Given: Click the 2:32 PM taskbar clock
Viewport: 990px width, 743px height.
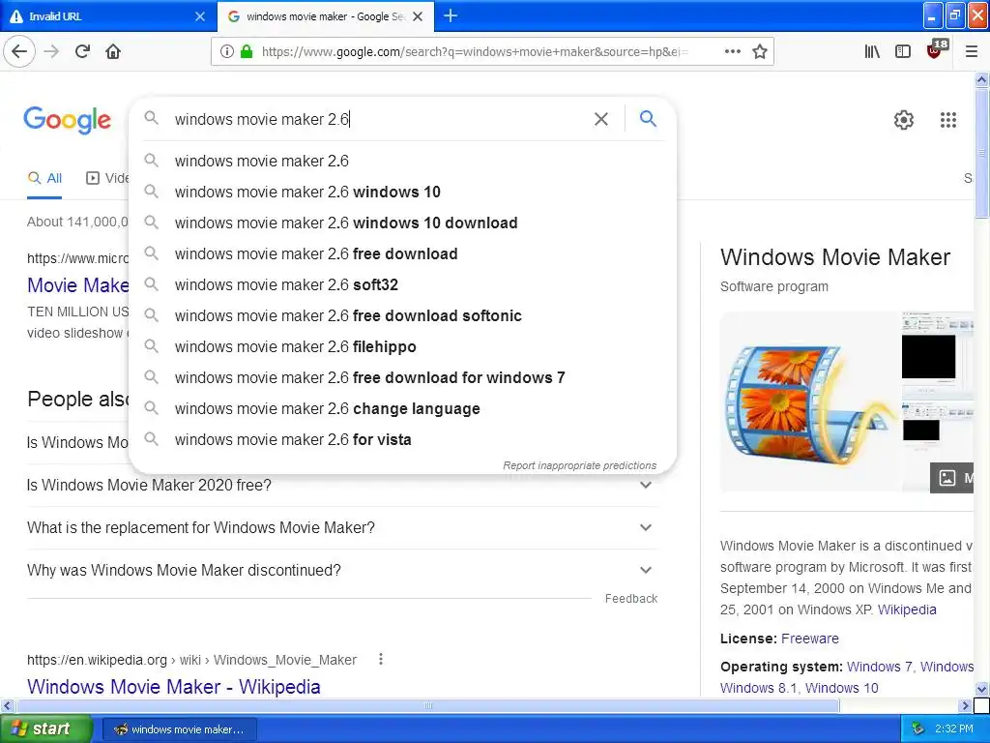Looking at the screenshot, I should [954, 728].
